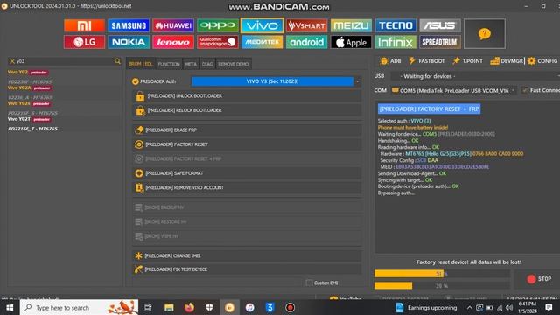Click PRELOADER Relock Bootloader
This screenshot has width=560, height=315.
click(247, 110)
